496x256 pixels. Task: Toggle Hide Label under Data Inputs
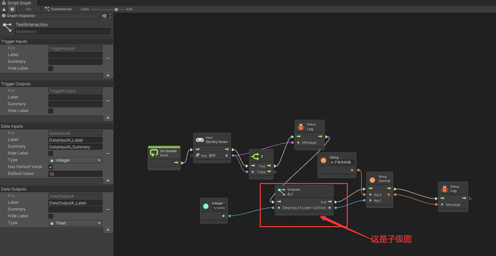51,153
